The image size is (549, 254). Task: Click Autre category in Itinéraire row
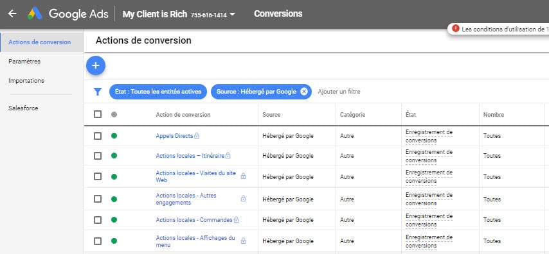coord(347,156)
